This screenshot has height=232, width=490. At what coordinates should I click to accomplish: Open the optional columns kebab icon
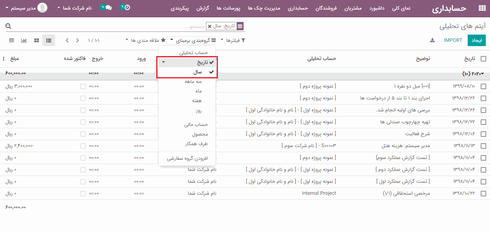coord(4,59)
